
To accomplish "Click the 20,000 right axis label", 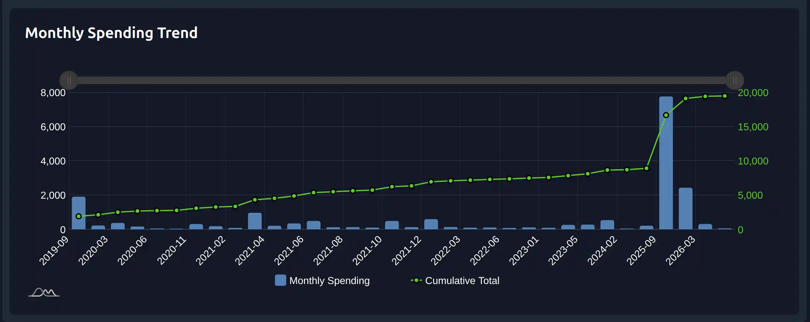I will (x=753, y=93).
